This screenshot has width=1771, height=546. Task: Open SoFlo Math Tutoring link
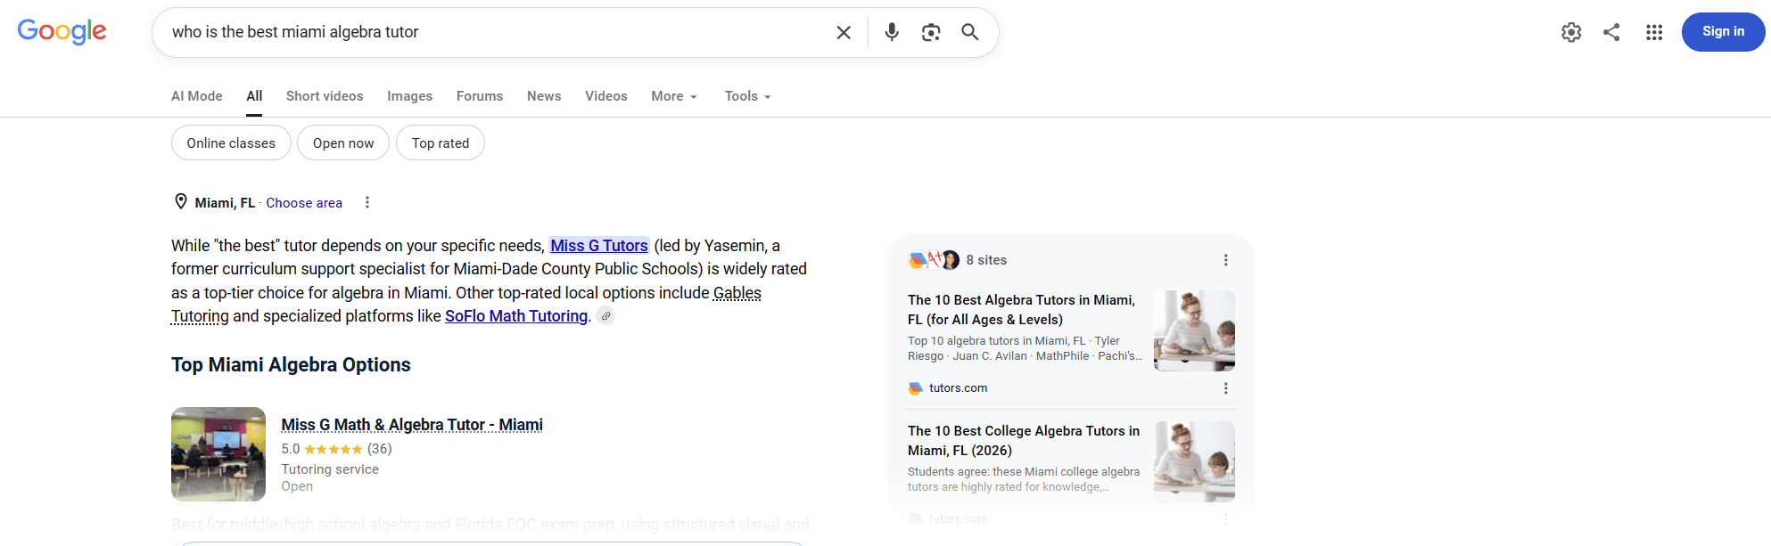click(x=516, y=316)
